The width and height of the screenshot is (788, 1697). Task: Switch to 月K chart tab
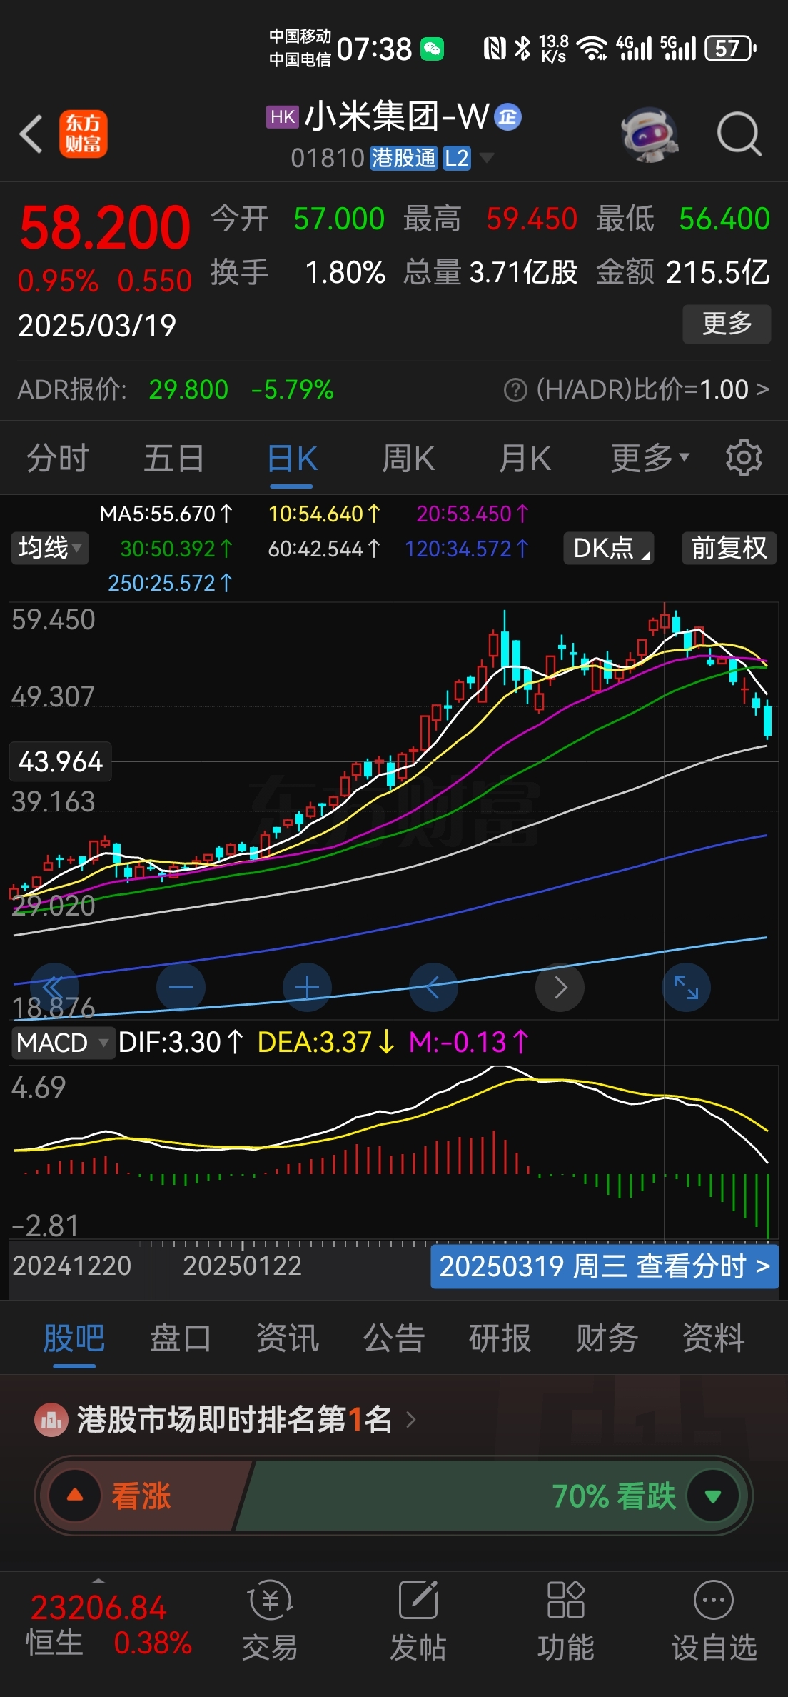coord(525,458)
